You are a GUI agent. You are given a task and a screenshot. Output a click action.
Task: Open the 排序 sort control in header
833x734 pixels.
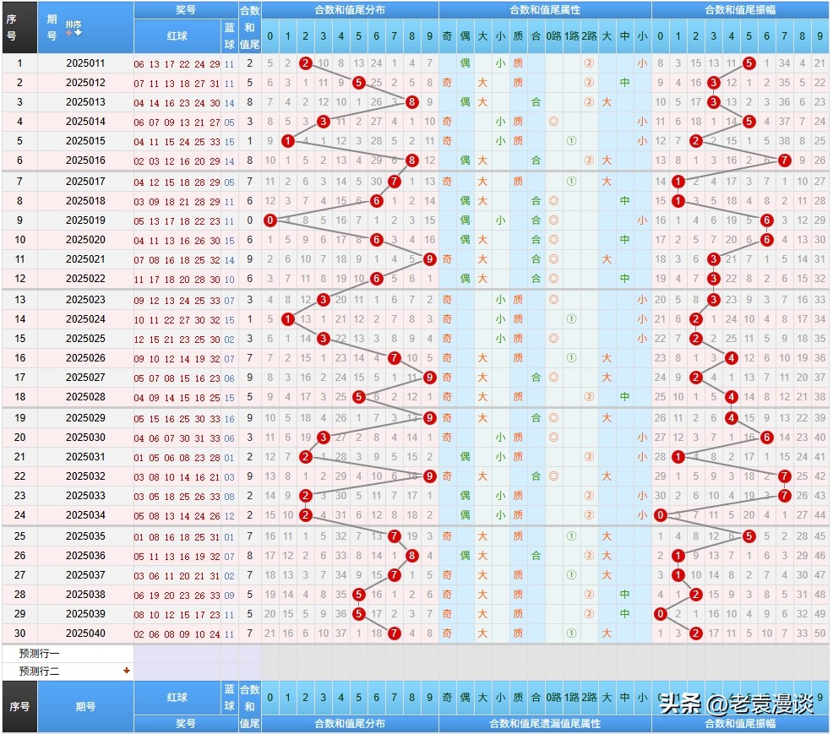[73, 24]
